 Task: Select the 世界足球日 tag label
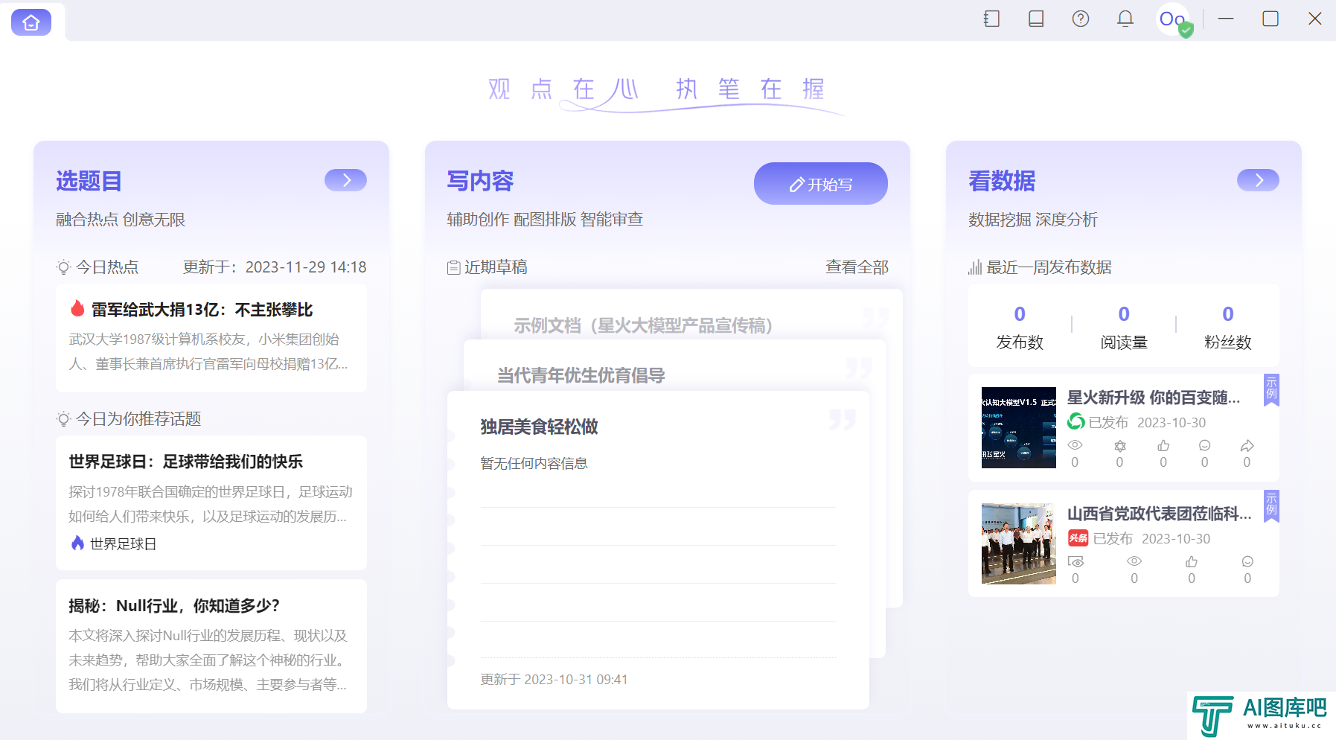[x=123, y=544]
